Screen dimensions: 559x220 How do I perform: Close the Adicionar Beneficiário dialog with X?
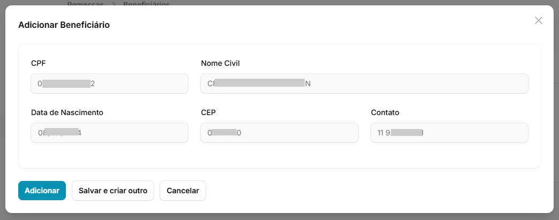coord(539,20)
